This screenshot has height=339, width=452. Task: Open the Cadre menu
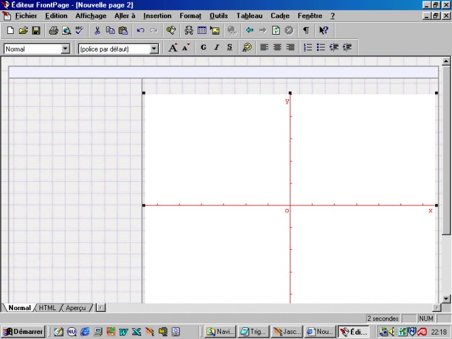click(x=280, y=16)
